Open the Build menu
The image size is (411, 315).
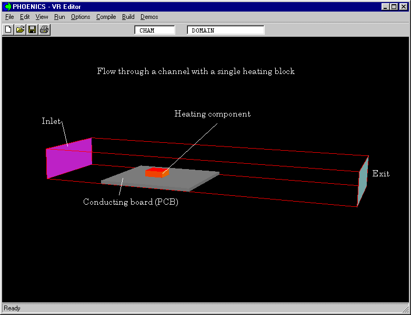coord(128,17)
